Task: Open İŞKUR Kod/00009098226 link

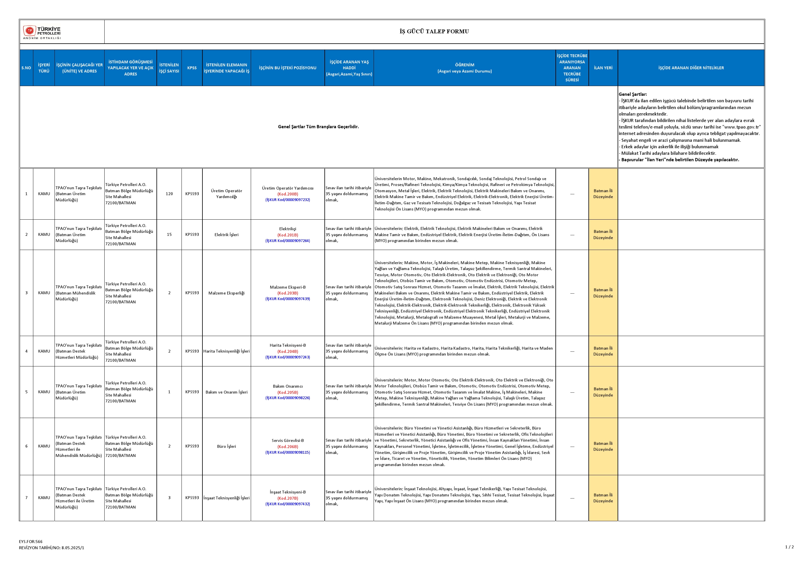Action: 288,398
